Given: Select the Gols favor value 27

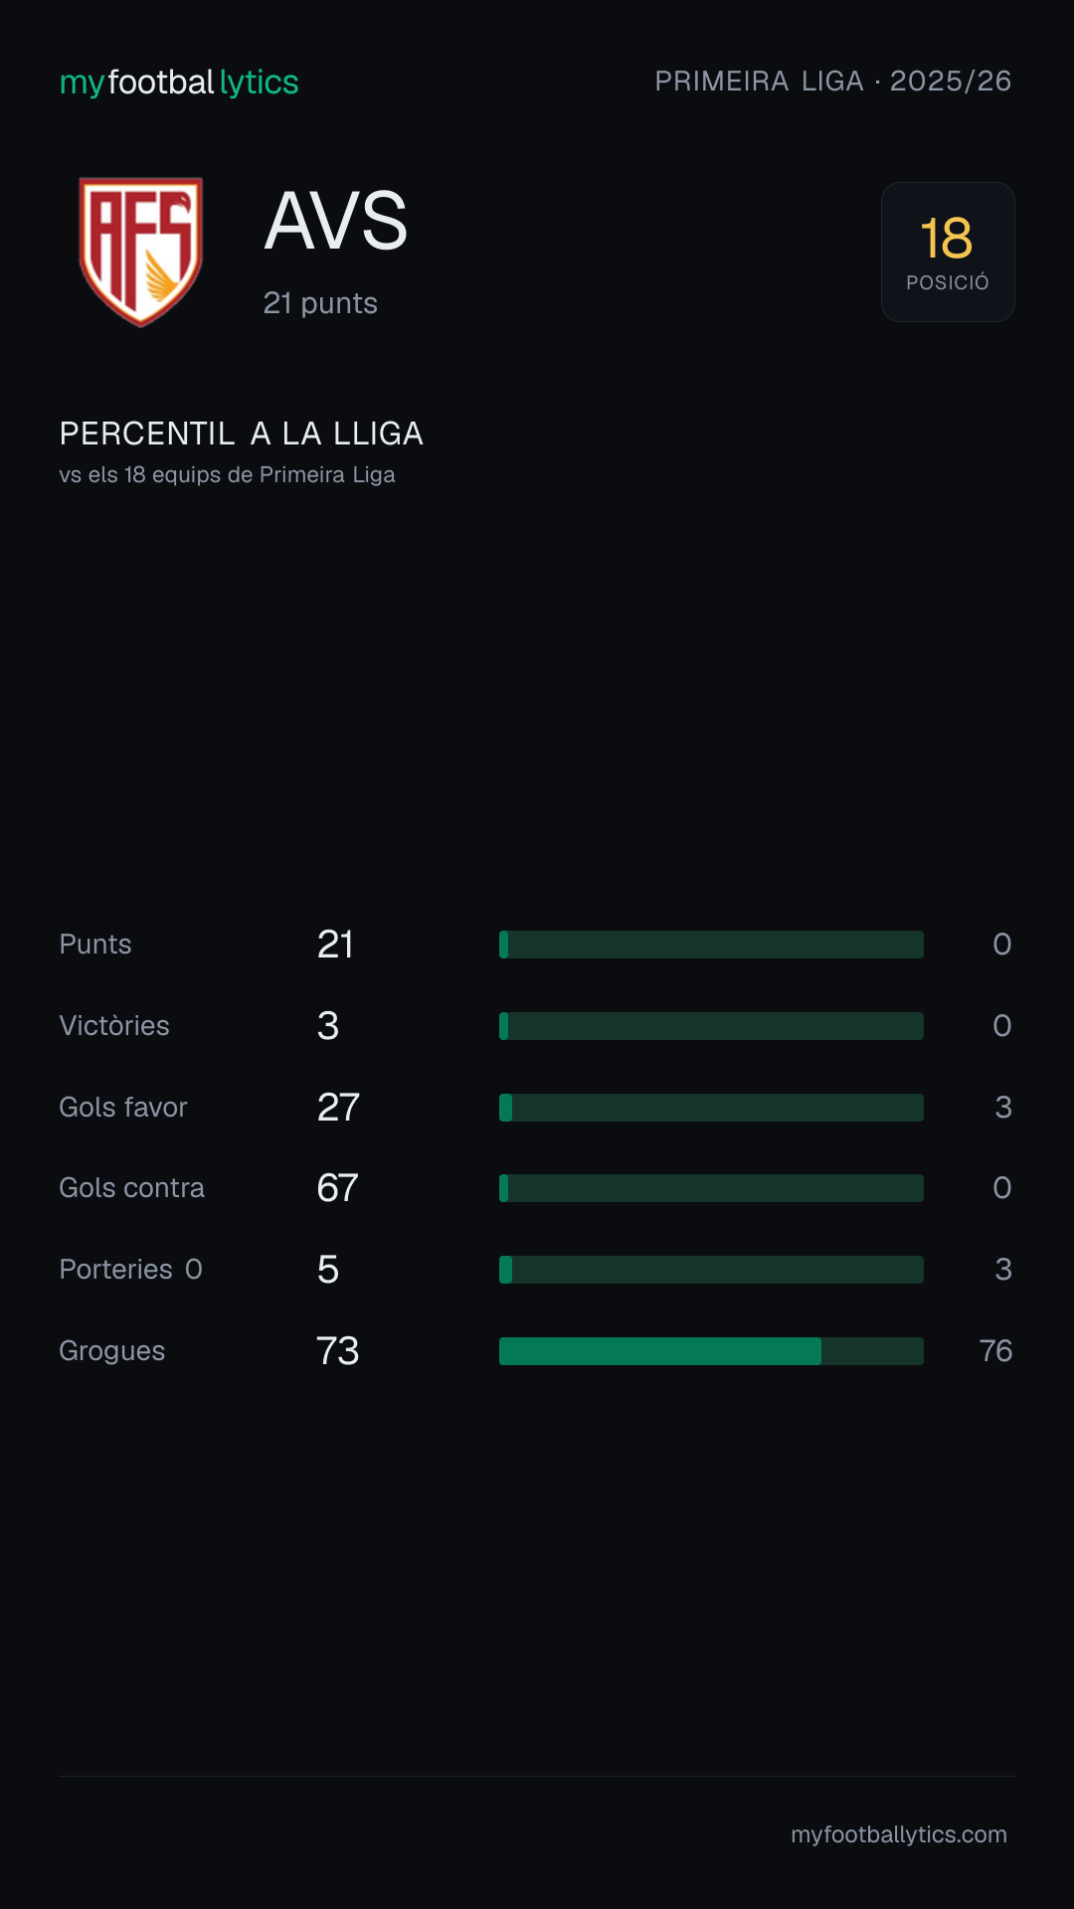Looking at the screenshot, I should [338, 1108].
